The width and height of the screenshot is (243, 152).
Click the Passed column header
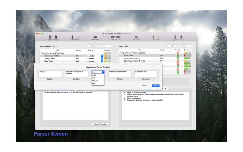pyautogui.click(x=177, y=50)
